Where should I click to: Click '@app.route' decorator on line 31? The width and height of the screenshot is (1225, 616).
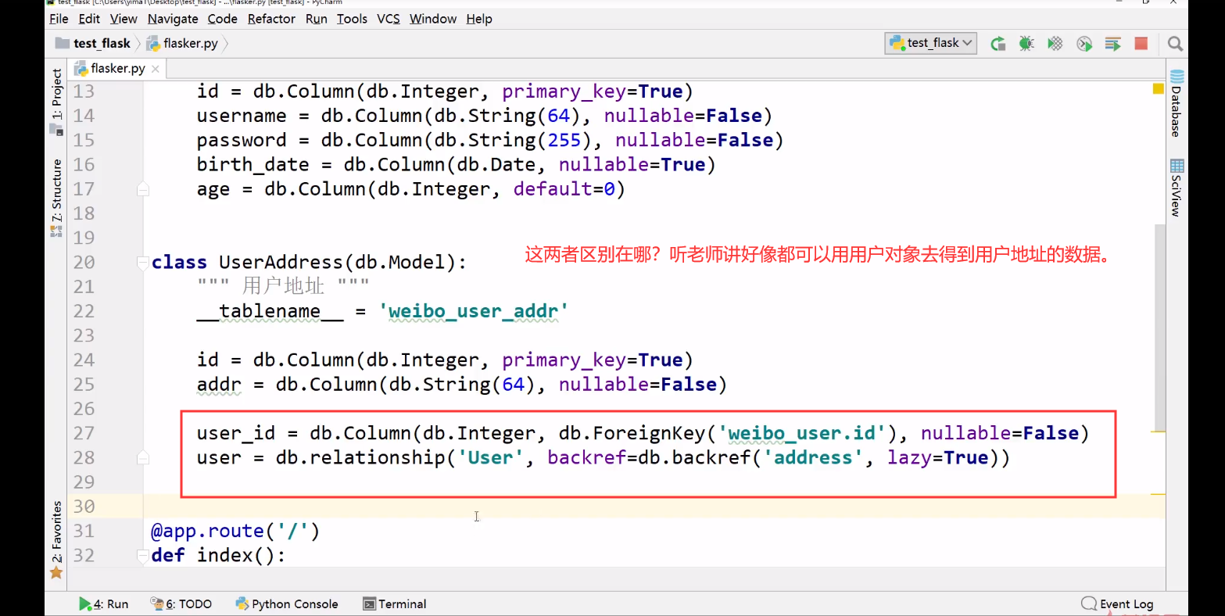pos(208,531)
